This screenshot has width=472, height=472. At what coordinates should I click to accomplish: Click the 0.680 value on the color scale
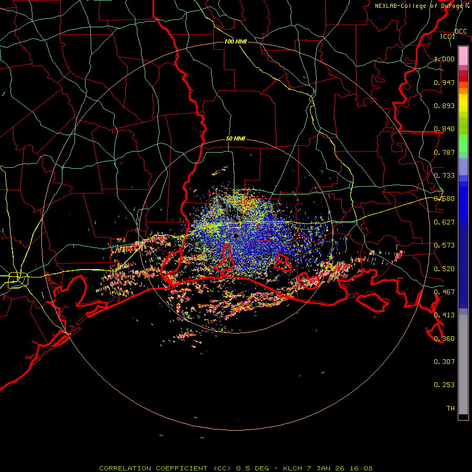click(x=444, y=199)
